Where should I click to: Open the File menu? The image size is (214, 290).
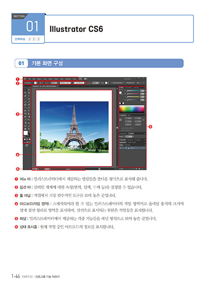pyautogui.click(x=30, y=79)
